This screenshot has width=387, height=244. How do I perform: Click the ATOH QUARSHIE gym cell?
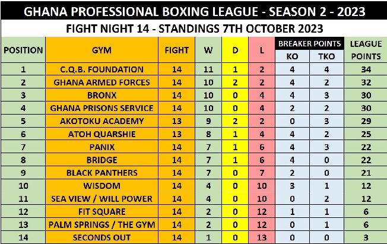[x=101, y=134]
